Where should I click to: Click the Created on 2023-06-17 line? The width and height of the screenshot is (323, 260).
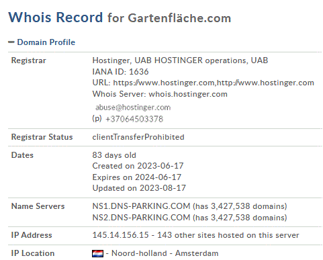pyautogui.click(x=138, y=166)
